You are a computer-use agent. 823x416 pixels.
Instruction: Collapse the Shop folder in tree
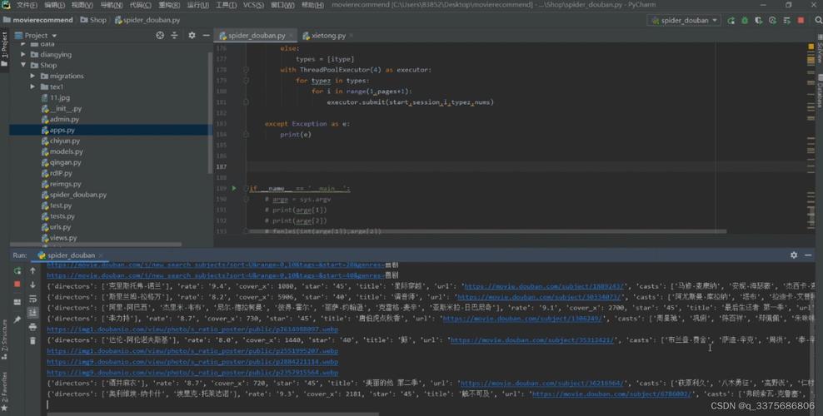pos(23,65)
